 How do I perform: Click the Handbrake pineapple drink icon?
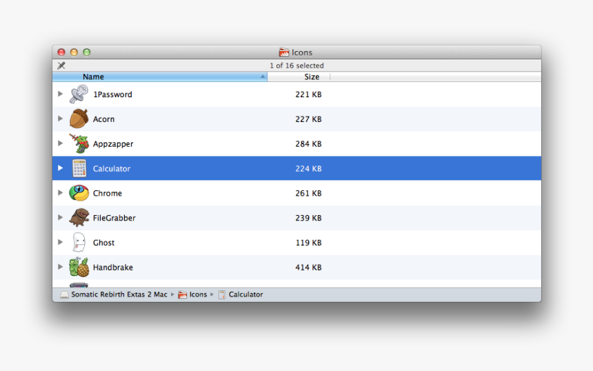(x=79, y=267)
